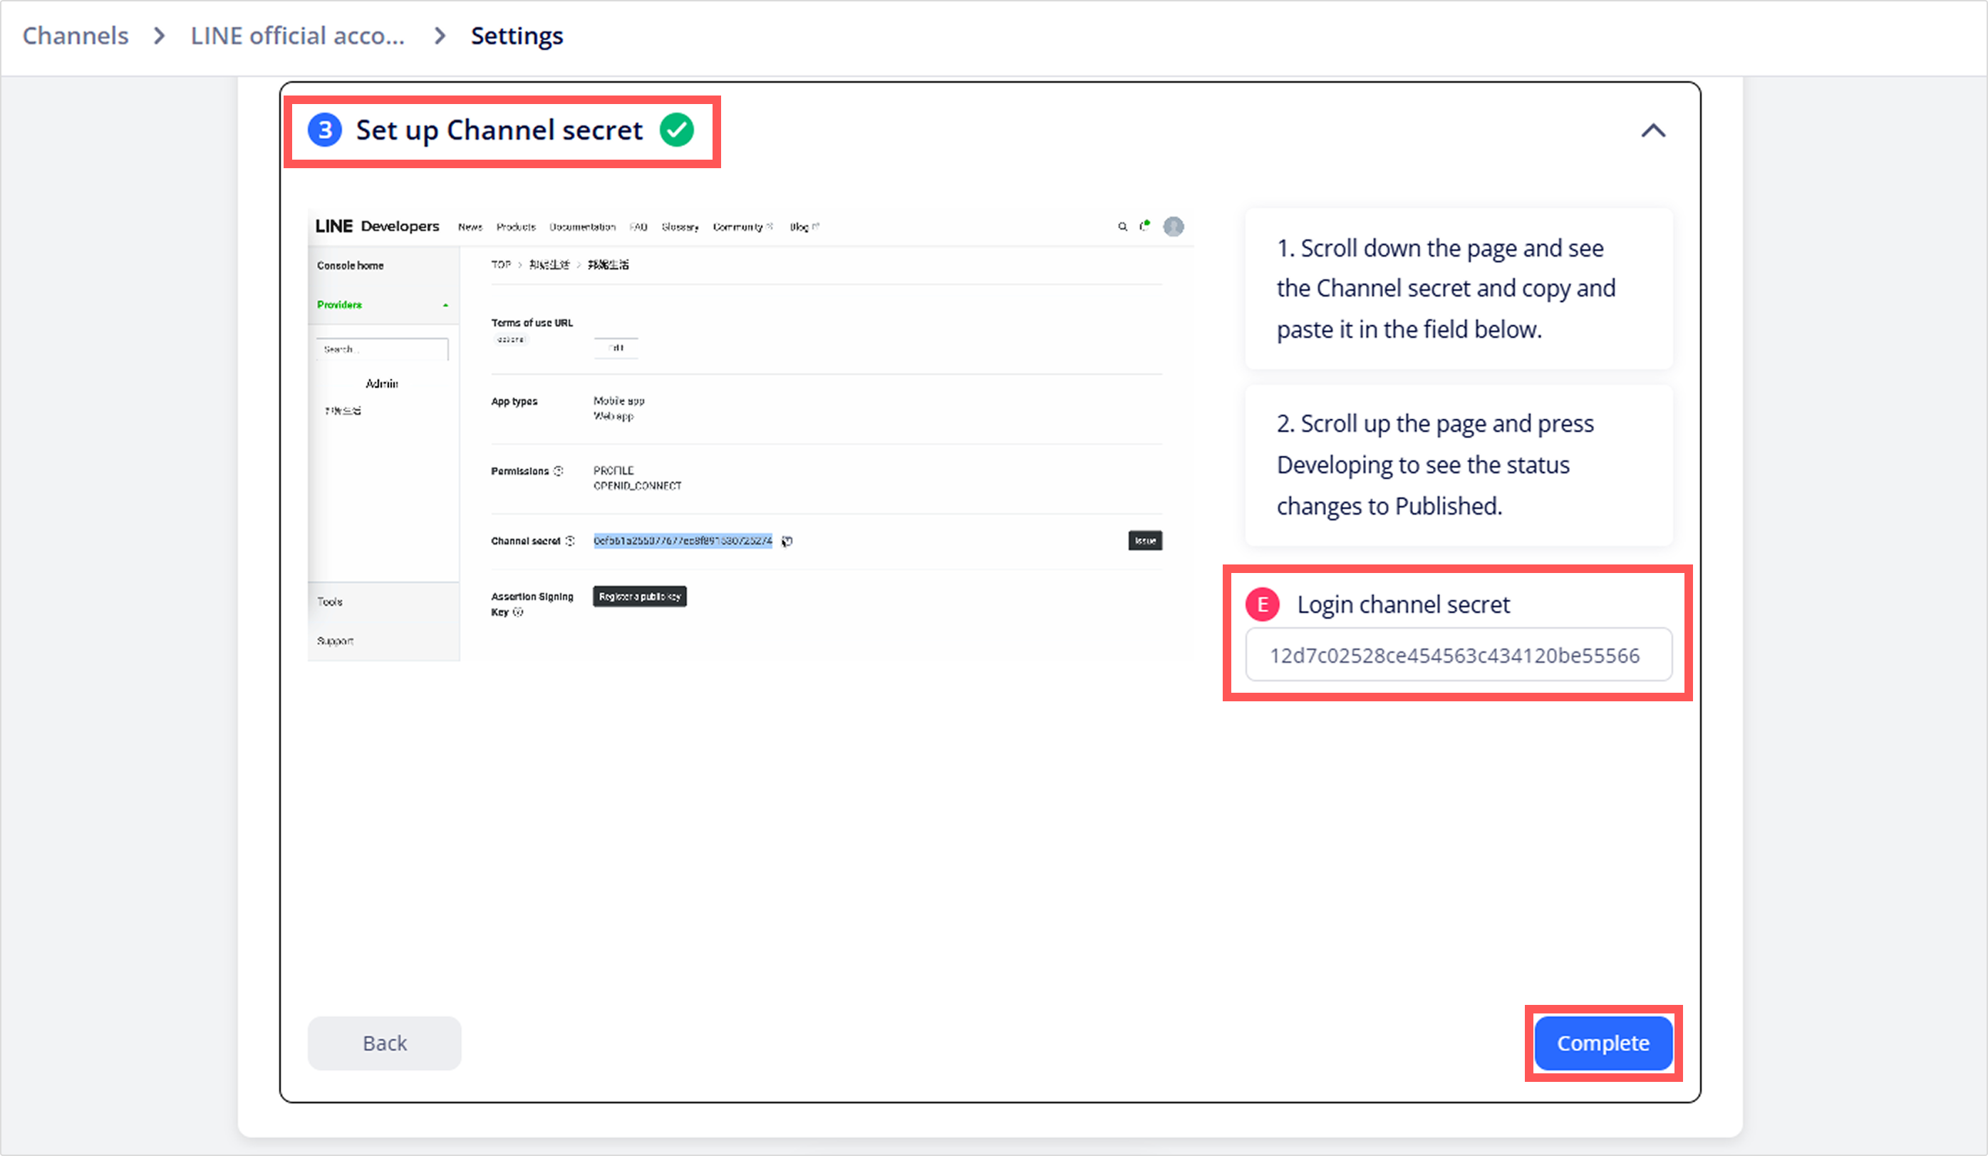The width and height of the screenshot is (1988, 1156).
Task: Go to the Channels breadcrumb
Action: 75,36
